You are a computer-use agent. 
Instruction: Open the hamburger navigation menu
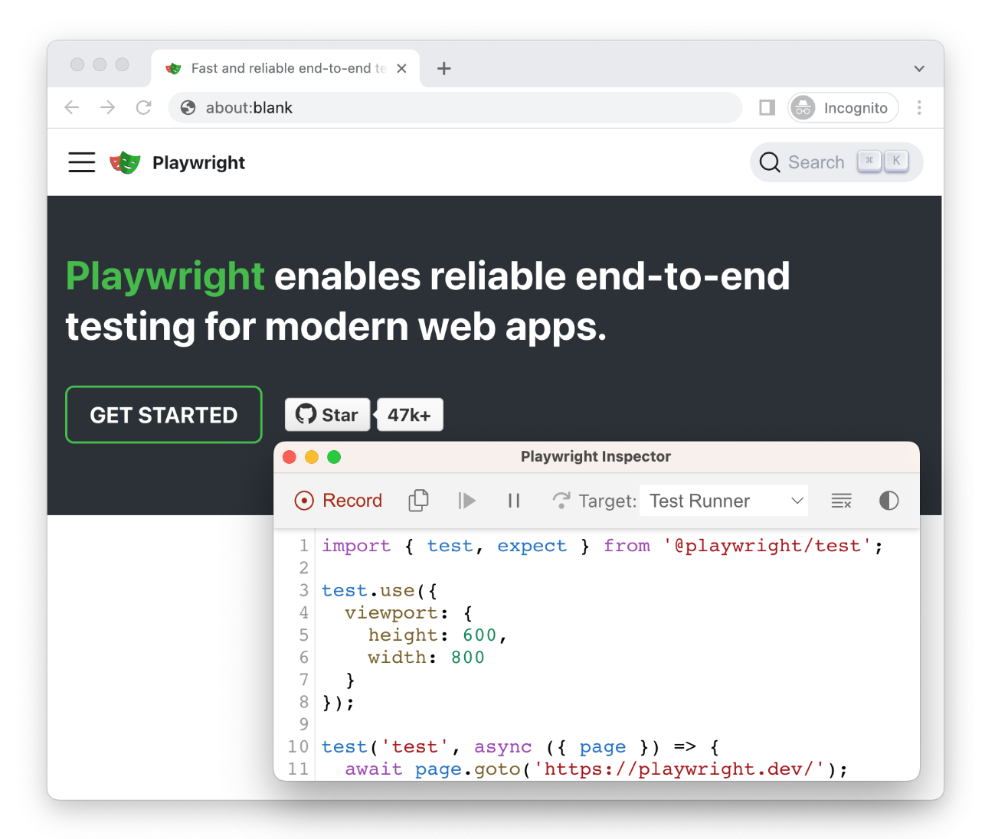click(x=82, y=162)
